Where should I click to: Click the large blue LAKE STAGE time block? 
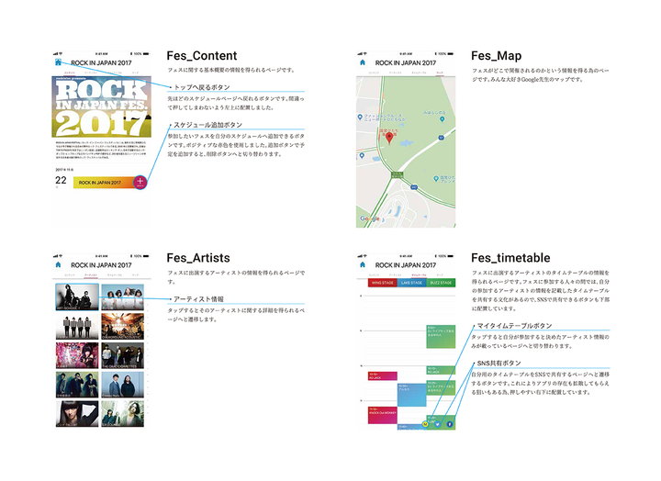tap(412, 395)
